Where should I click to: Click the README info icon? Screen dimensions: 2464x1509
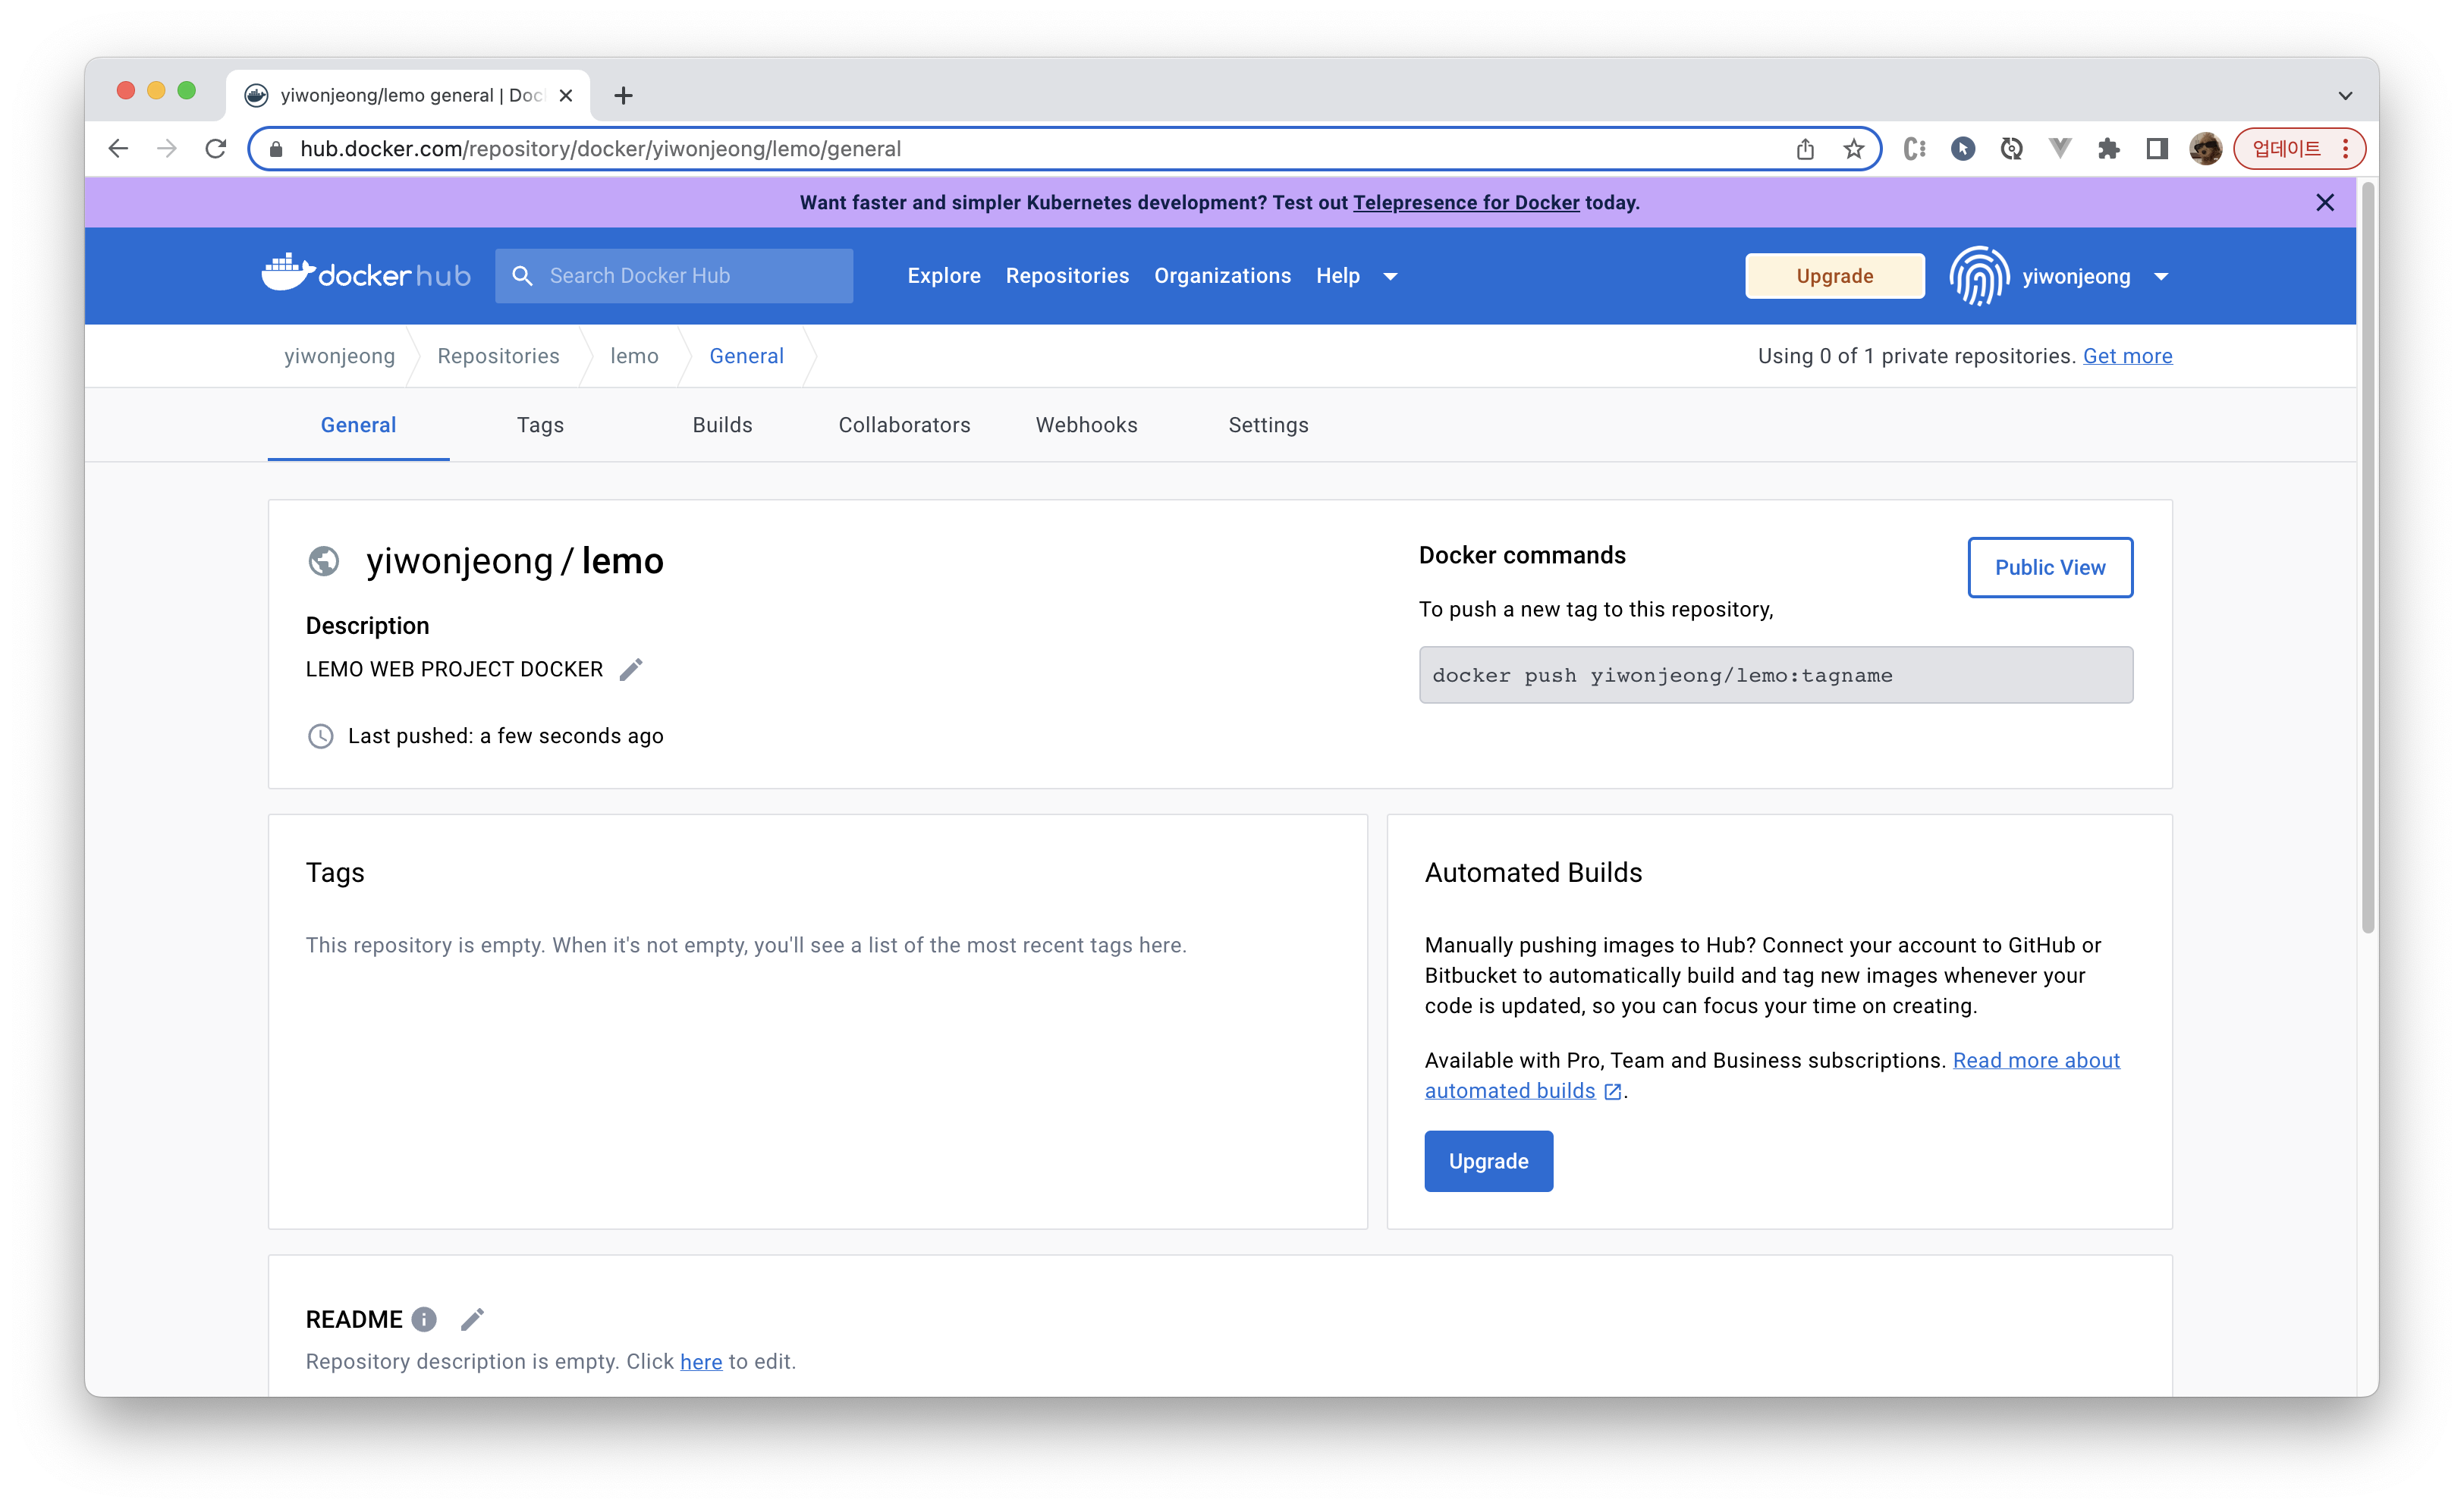(x=424, y=1319)
